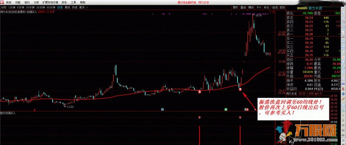This screenshot has width=346, height=145.
Task: Click the red S sidebar icon
Action: click(343, 89)
